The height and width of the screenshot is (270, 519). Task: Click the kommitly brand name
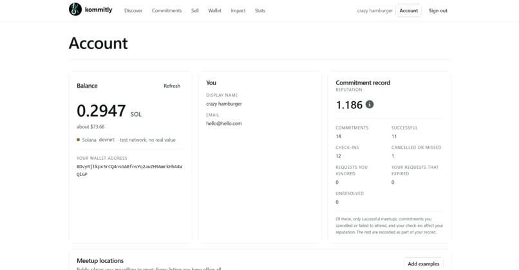click(99, 10)
